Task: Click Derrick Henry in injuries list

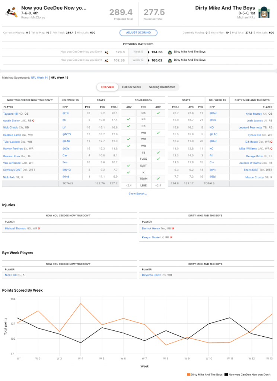Action: (151, 229)
